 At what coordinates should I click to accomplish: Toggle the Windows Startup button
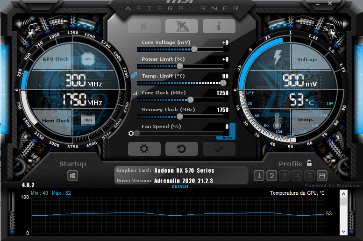[x=72, y=176]
